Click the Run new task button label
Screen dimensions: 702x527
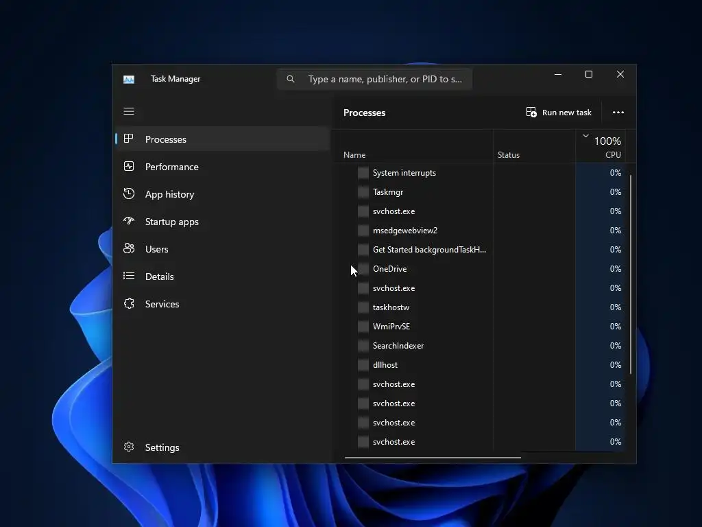click(x=566, y=113)
